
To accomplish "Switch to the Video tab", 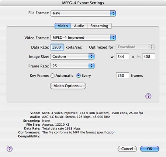I will (63, 26).
